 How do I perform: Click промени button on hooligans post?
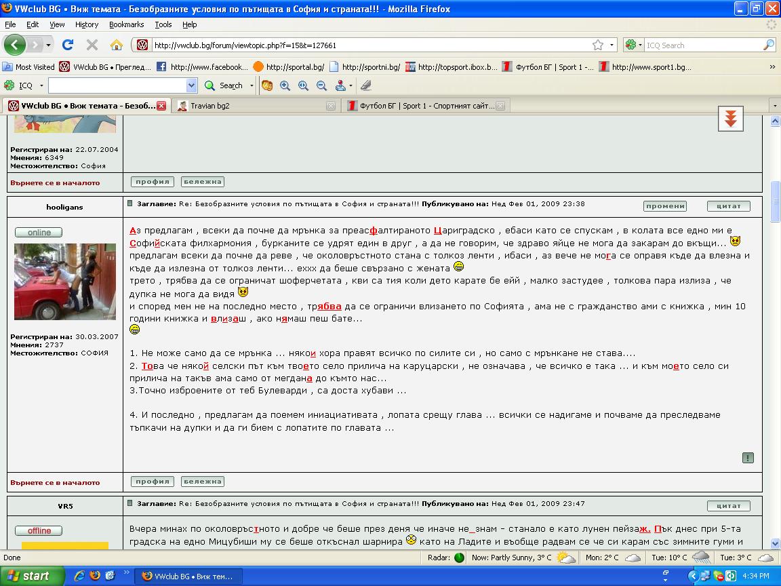coord(664,206)
